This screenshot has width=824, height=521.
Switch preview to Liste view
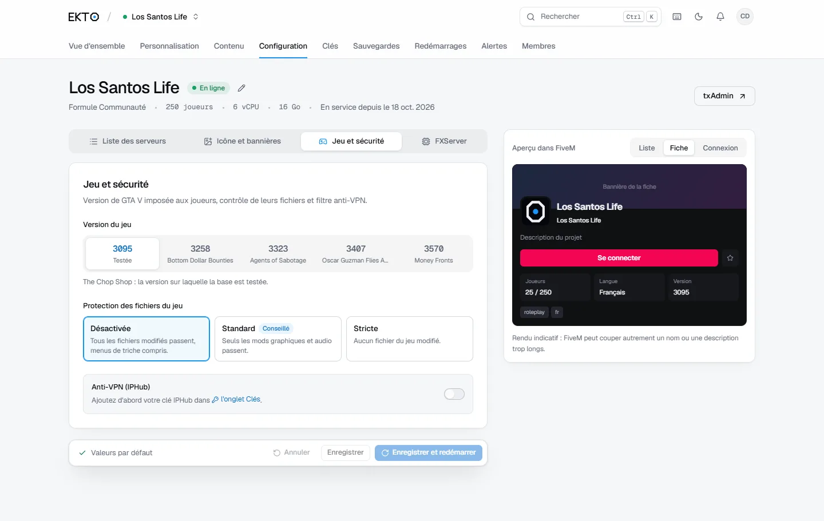tap(647, 148)
